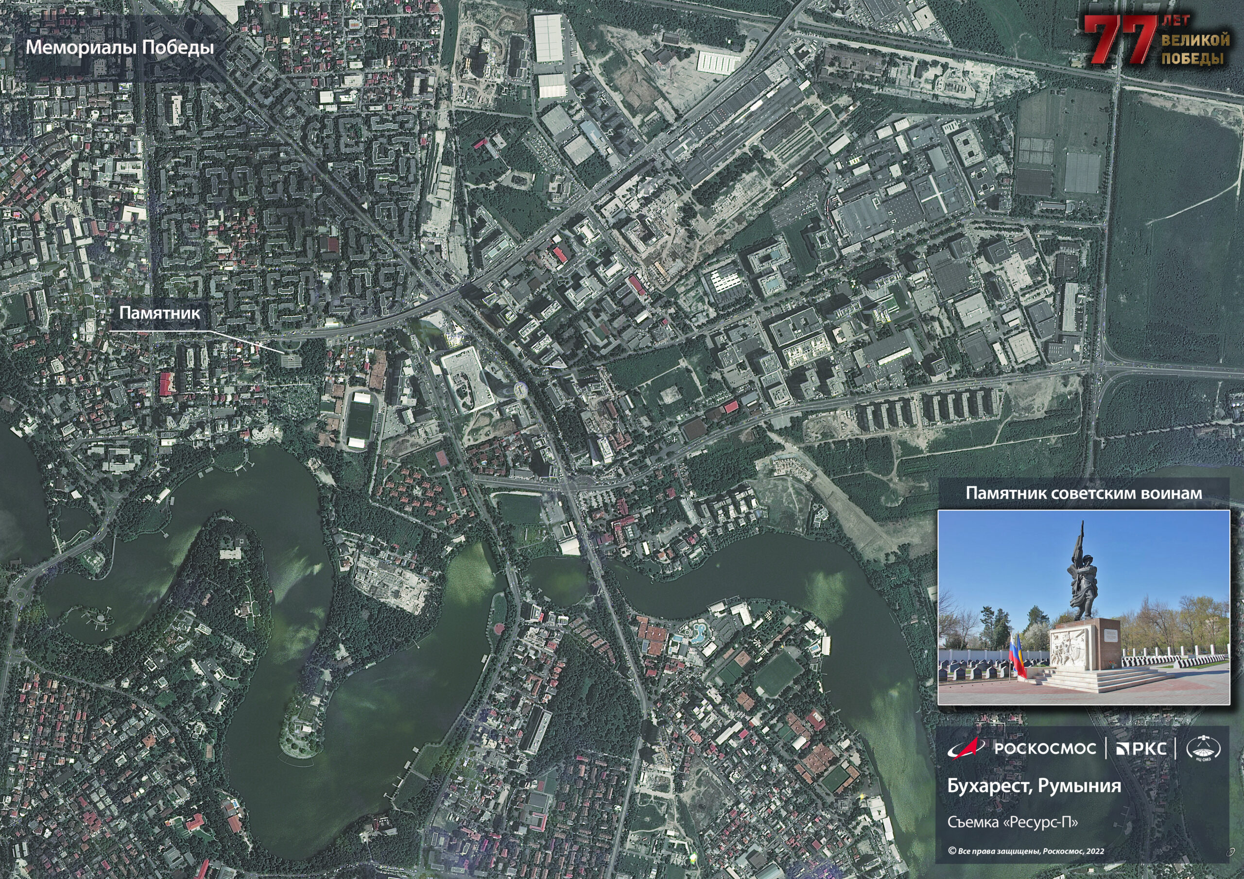Click the monument marker at the callout line end
1244x879 pixels.
coord(292,358)
